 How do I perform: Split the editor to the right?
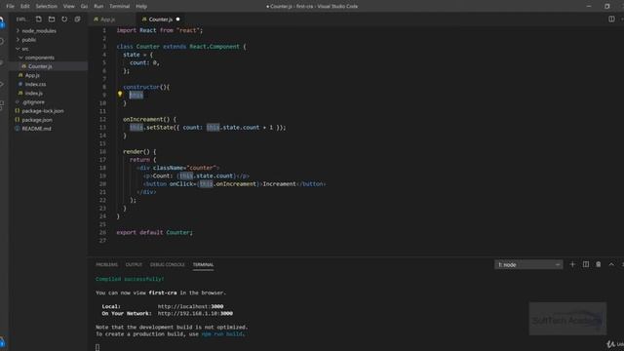pyautogui.click(x=611, y=19)
